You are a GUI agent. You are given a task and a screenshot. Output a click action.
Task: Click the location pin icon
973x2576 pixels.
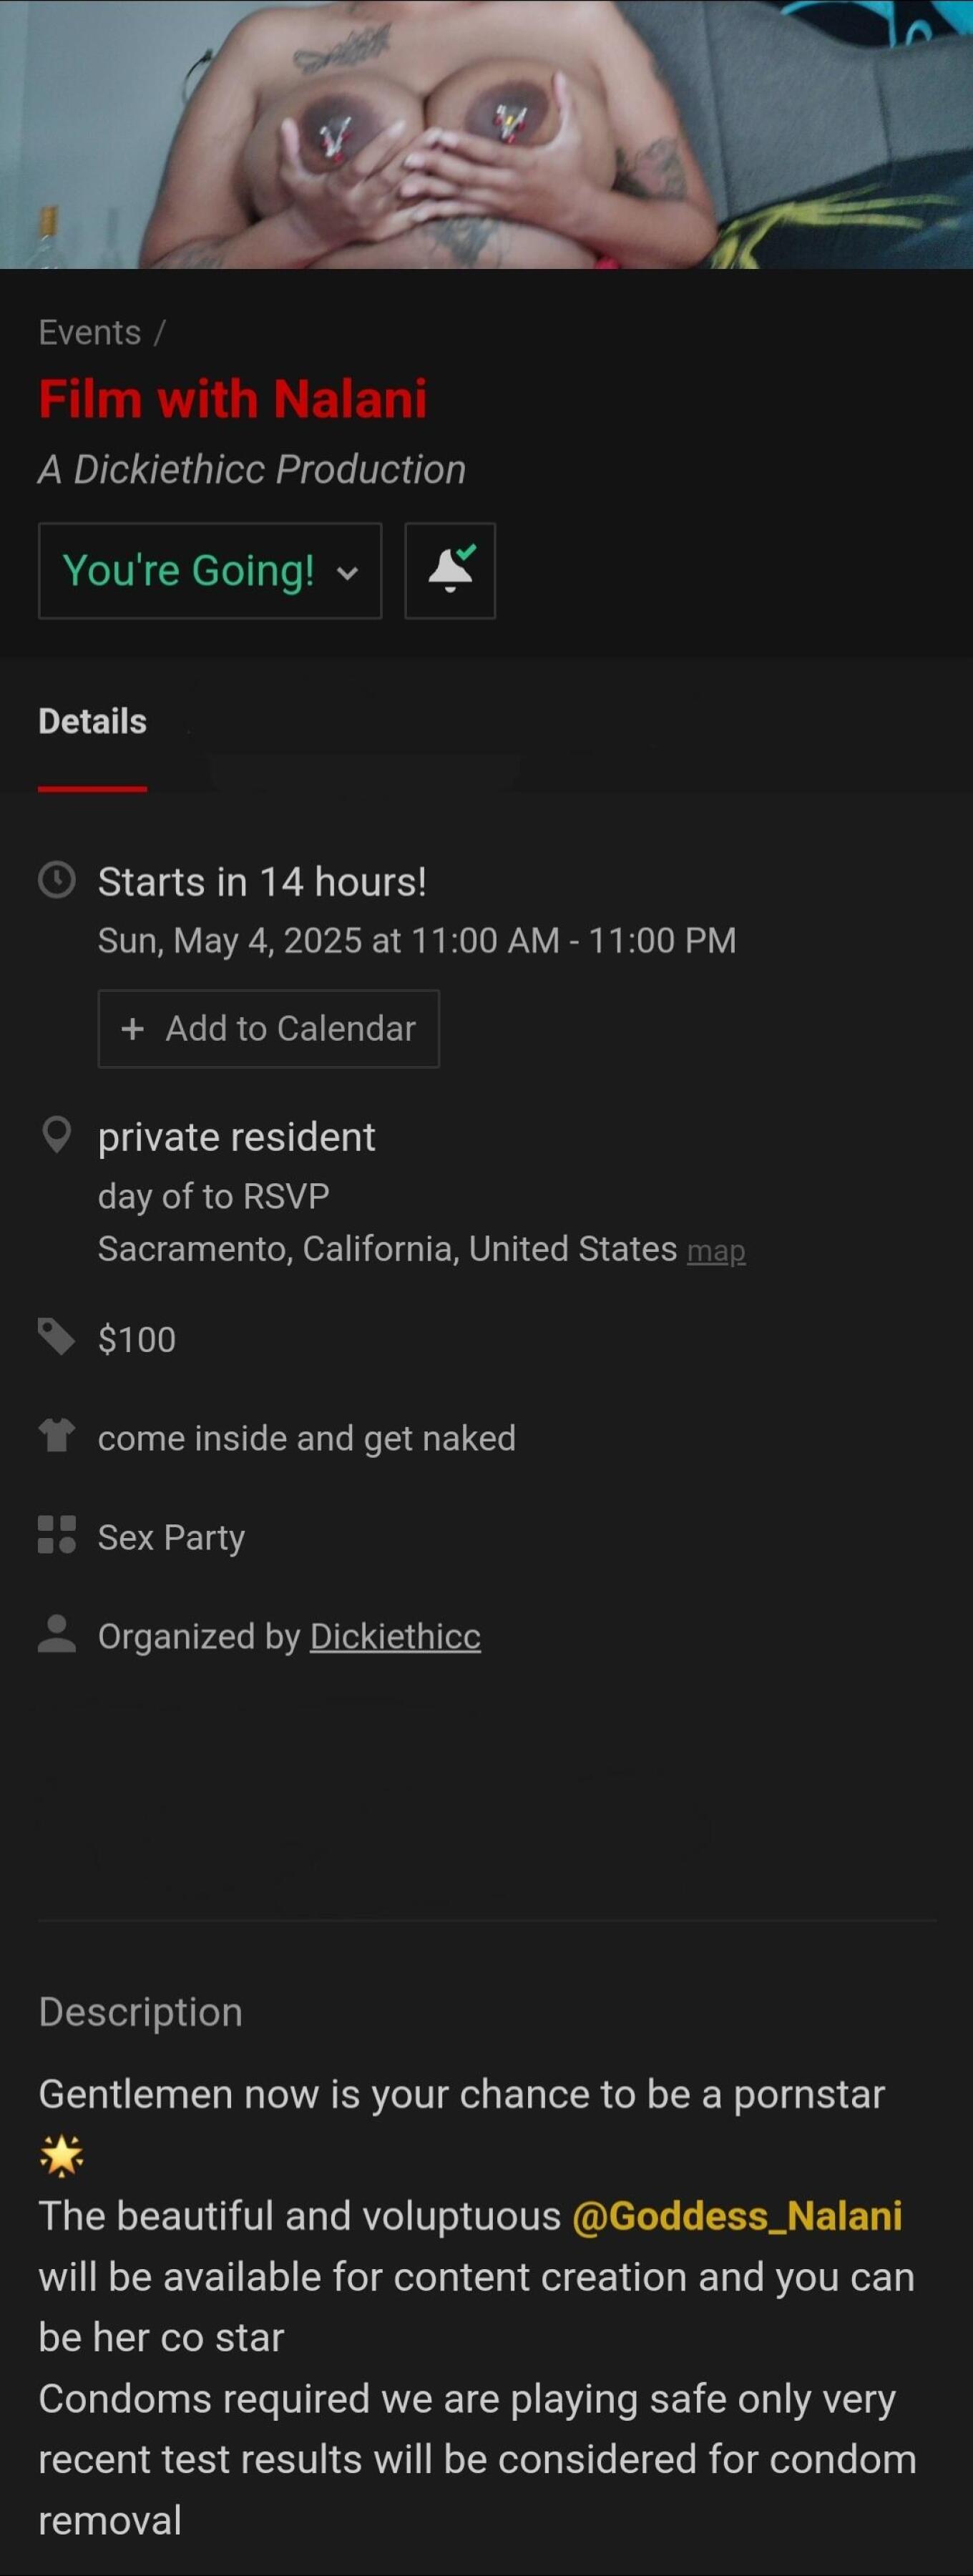(57, 1135)
